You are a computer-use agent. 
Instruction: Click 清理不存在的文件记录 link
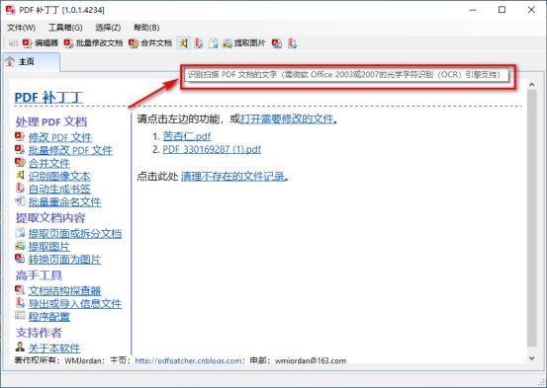tap(232, 177)
